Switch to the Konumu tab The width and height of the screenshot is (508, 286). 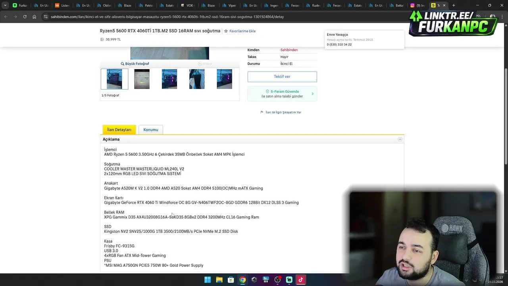coord(151,129)
